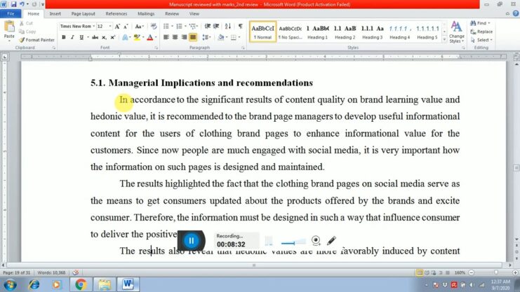Click the Replace button
The width and height of the screenshot is (520, 292).
(x=481, y=32)
